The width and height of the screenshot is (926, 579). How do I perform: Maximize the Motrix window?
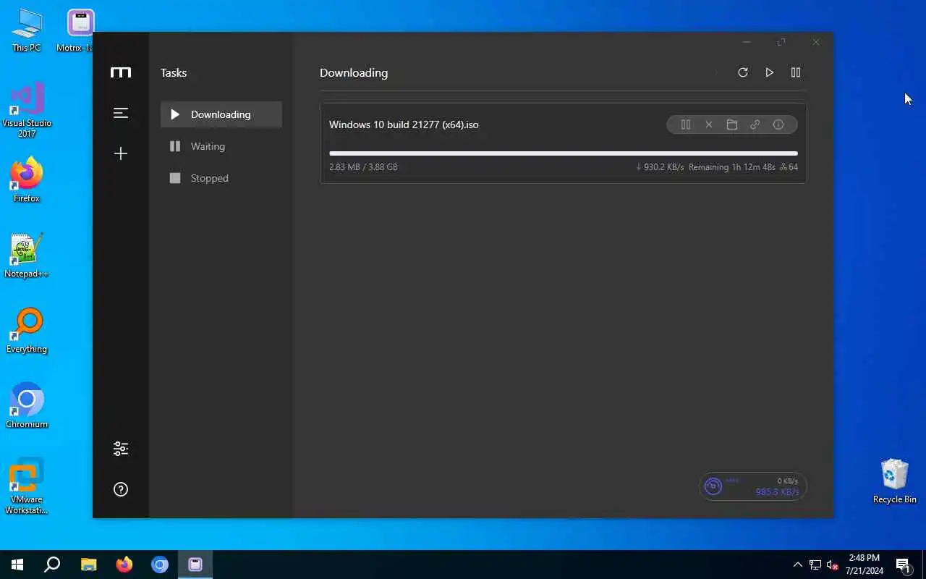coord(781,42)
